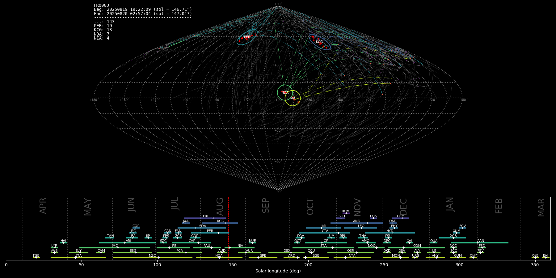Image resolution: width=556 pixels, height=278 pixels.
Task: Click the LEO shower label in timeline
Action: [361, 226]
